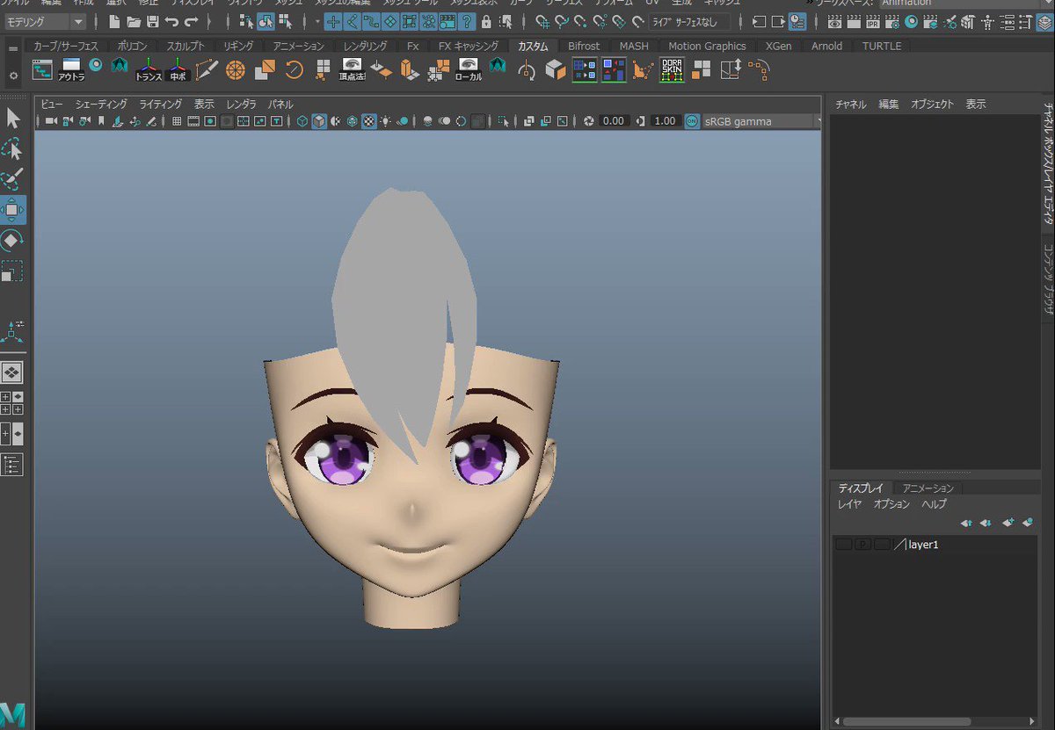Open the sRGB gamma view transform dropdown
1055x730 pixels.
click(x=761, y=121)
